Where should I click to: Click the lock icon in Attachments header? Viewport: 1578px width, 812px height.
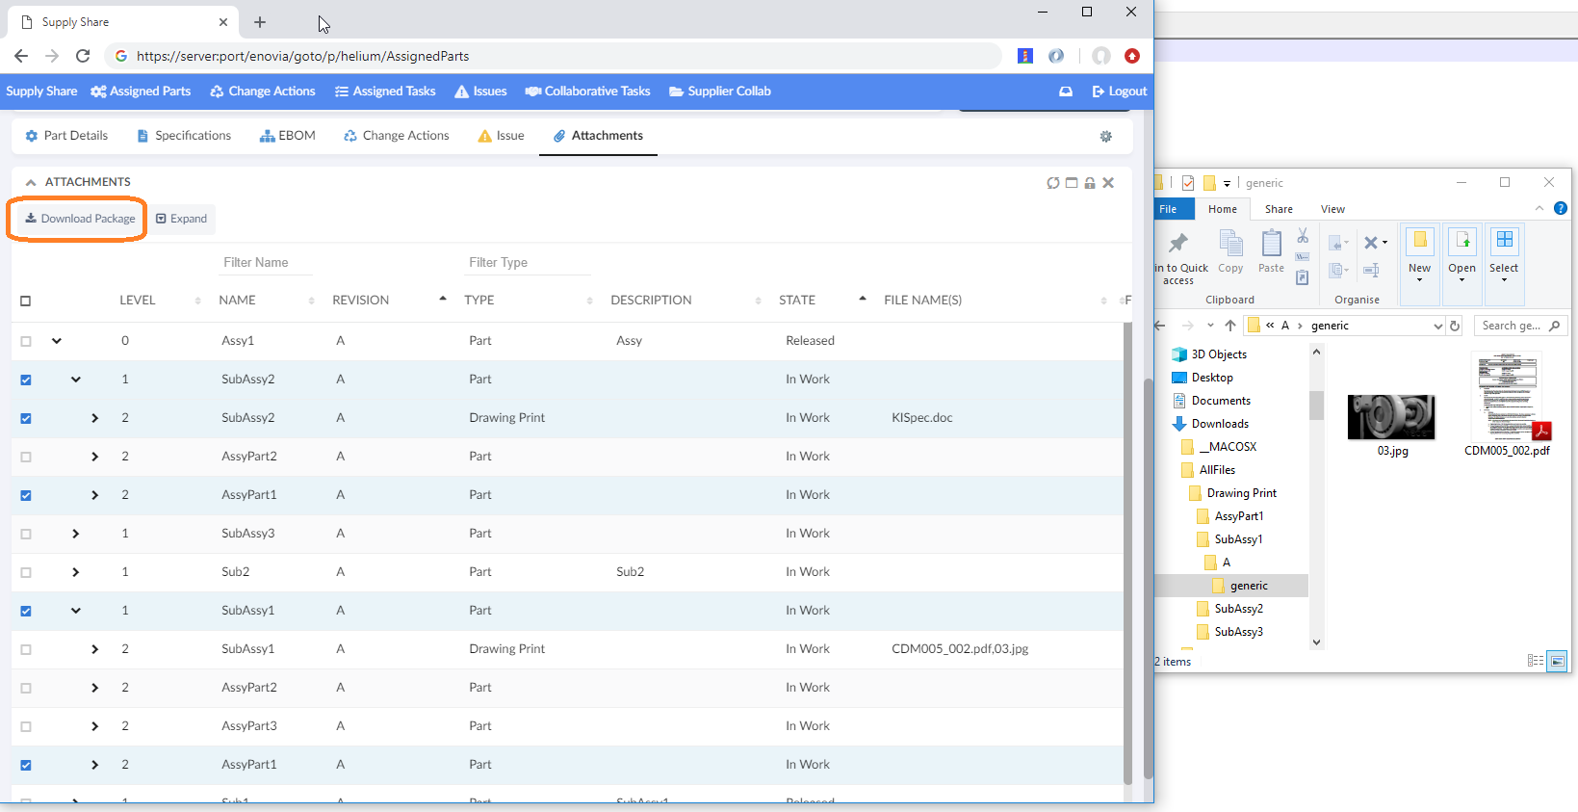pos(1090,183)
